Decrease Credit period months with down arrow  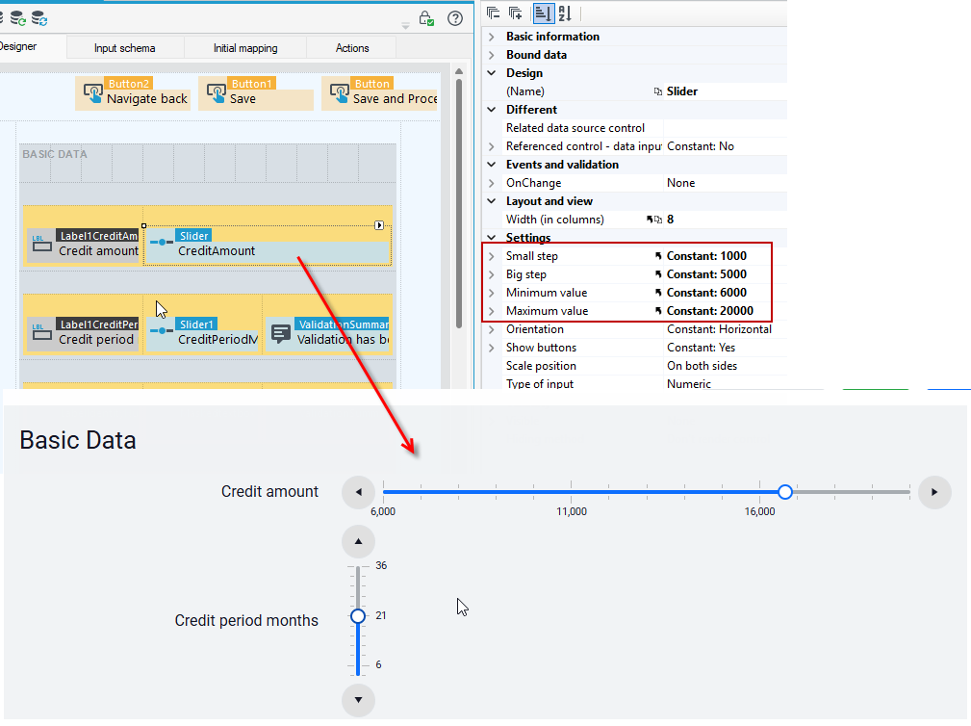[359, 700]
